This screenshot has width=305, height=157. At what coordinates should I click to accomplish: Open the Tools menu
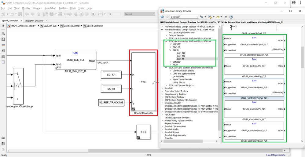[81, 8]
